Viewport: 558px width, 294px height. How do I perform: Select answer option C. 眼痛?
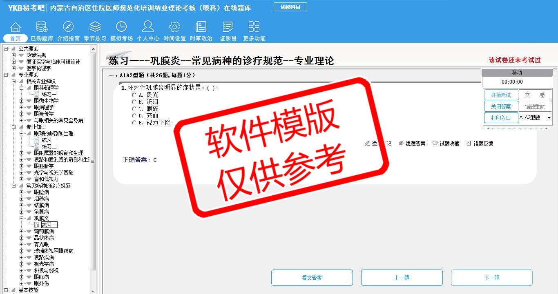coord(134,109)
